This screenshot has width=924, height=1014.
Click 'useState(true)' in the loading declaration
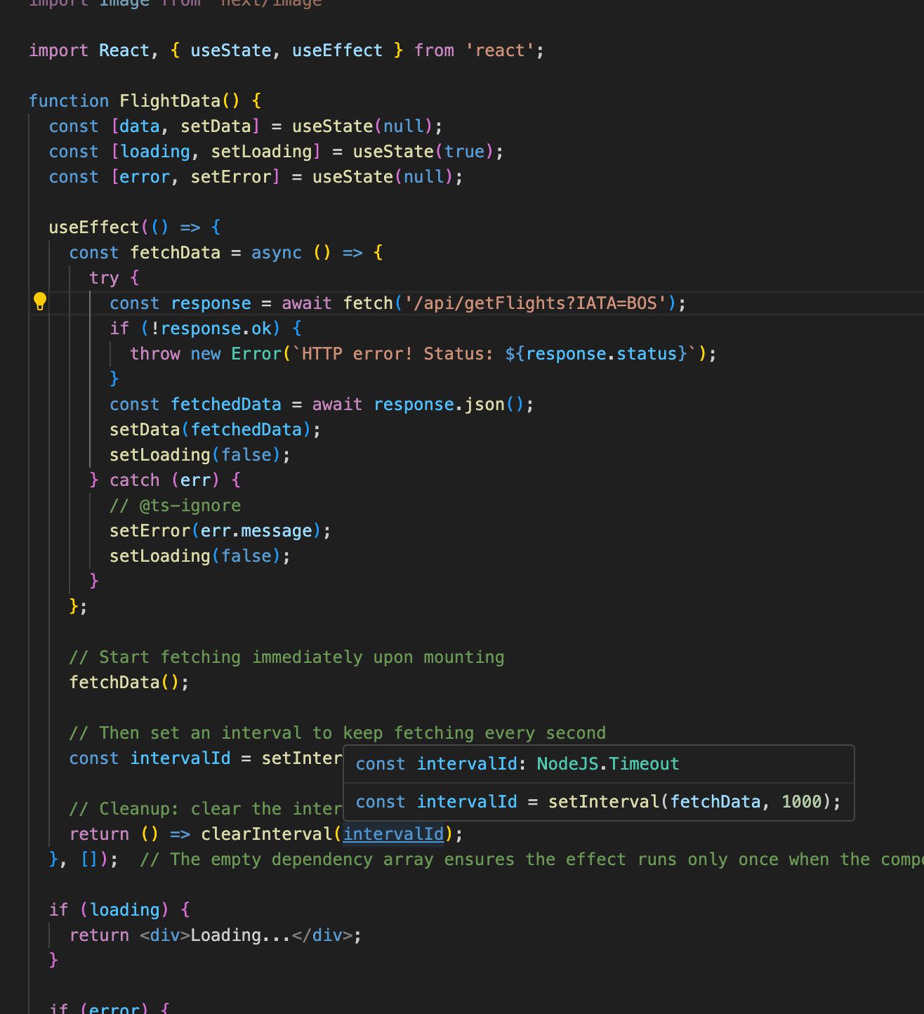pyautogui.click(x=423, y=152)
